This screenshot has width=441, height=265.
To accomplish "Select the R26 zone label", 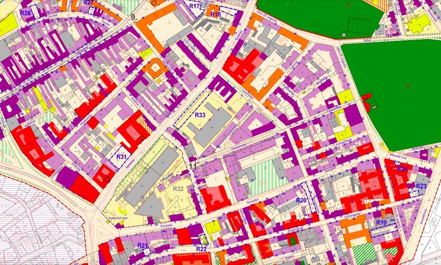I will pyautogui.click(x=25, y=13).
